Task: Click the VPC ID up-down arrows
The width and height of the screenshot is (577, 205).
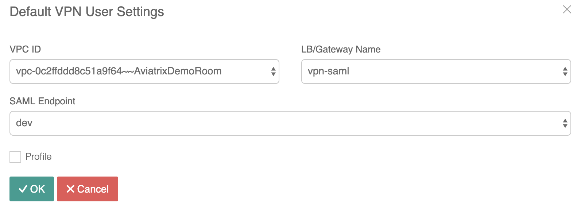Action: (x=273, y=71)
